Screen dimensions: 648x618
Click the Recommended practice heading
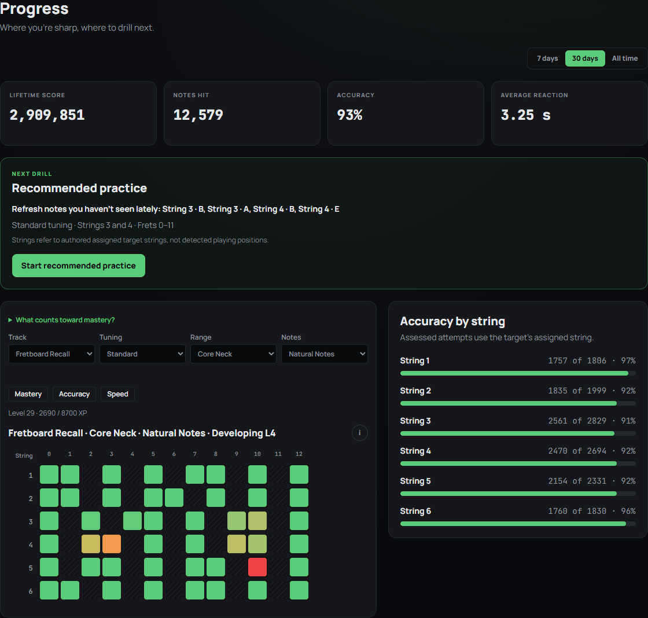click(79, 188)
